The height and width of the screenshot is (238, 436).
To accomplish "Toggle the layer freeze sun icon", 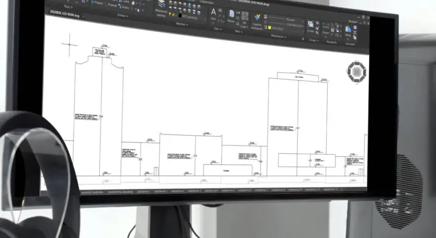I will [x=173, y=14].
